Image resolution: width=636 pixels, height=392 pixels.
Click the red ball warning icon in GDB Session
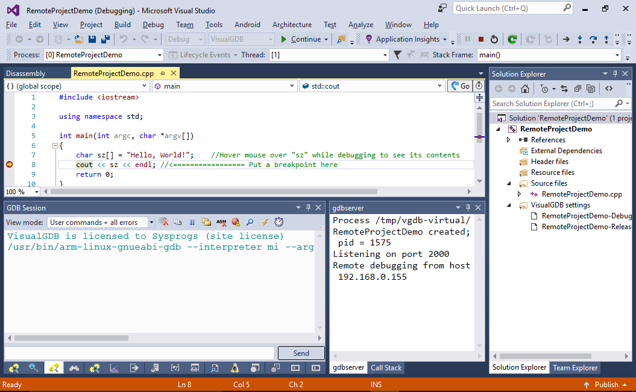click(x=236, y=222)
